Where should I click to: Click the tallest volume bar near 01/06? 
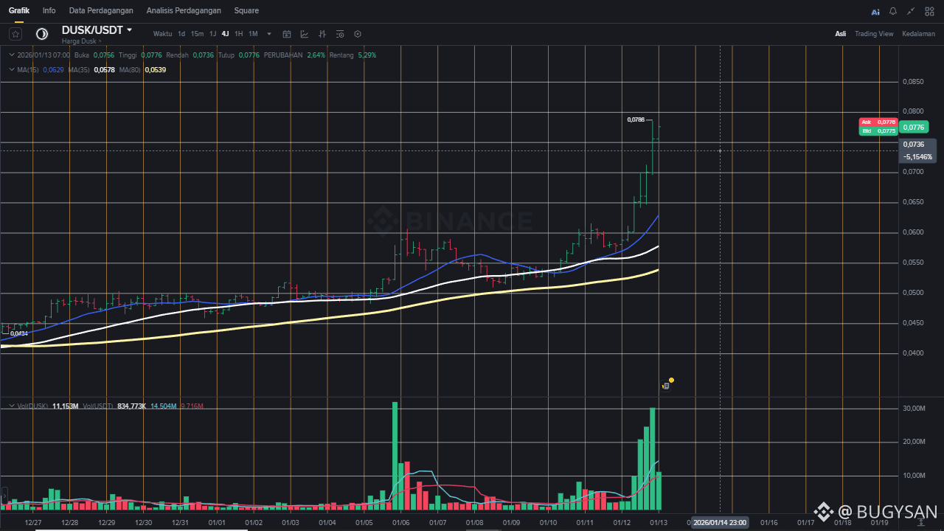click(x=395, y=456)
